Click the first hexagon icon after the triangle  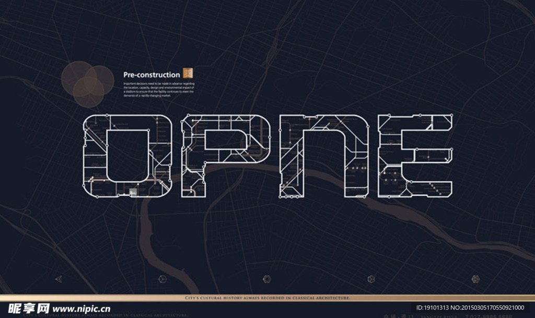pos(163,279)
